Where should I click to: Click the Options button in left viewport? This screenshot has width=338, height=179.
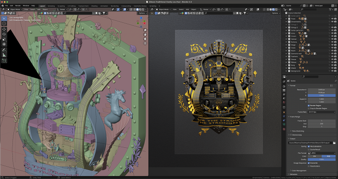142,13
